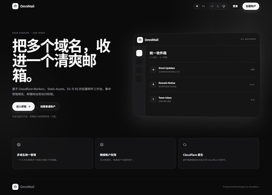Image resolution: width=272 pixels, height=195 pixels.
Task: Click the Cloudflare 原生 card title
Action: coord(193,155)
